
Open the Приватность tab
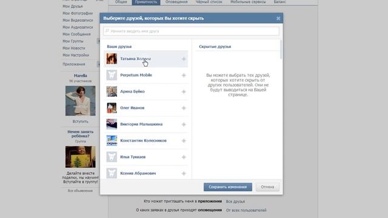(146, 2)
